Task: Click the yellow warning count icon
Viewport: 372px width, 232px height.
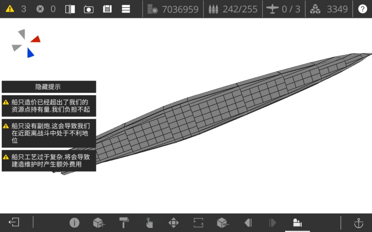Action: [x=10, y=9]
